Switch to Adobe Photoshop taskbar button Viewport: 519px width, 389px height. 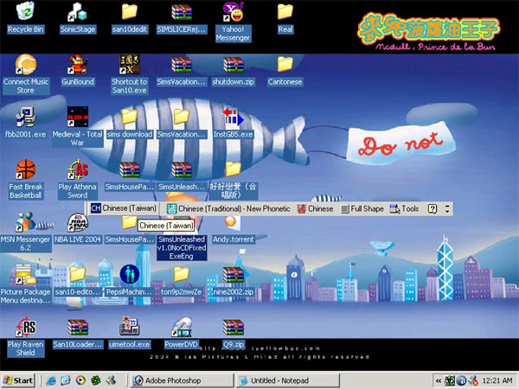click(x=182, y=380)
